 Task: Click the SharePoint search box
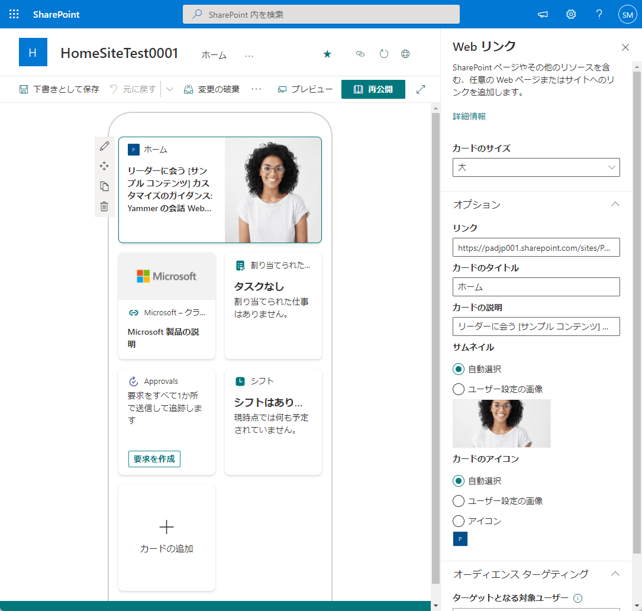click(321, 14)
